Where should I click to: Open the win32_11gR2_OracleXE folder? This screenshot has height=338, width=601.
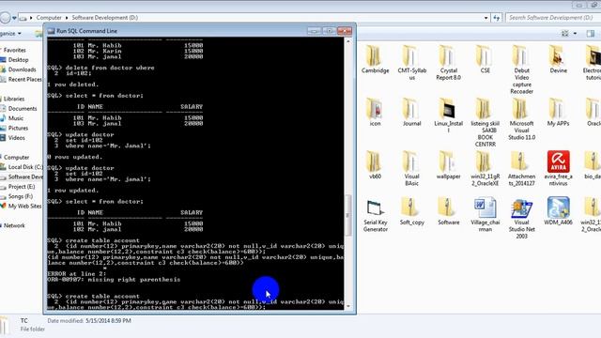pos(485,168)
